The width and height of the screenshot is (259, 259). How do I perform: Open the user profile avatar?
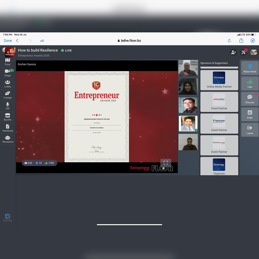tap(253, 52)
